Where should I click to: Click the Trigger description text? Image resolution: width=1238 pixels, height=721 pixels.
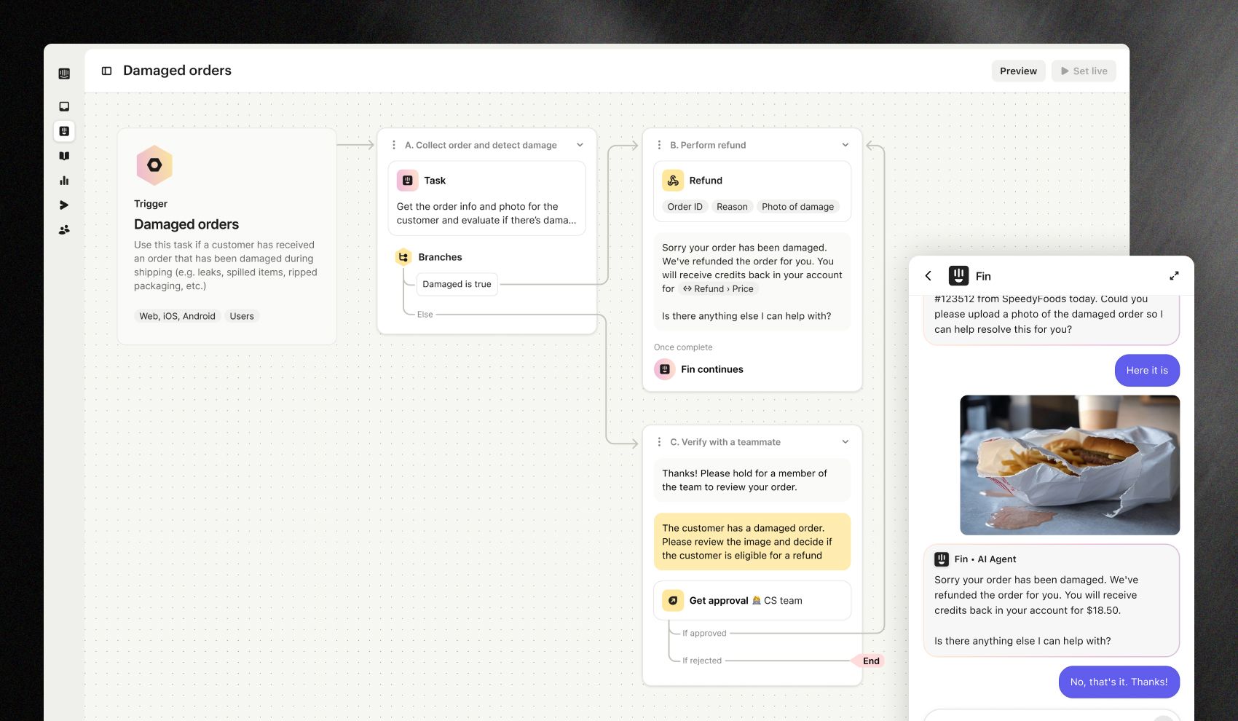click(226, 265)
